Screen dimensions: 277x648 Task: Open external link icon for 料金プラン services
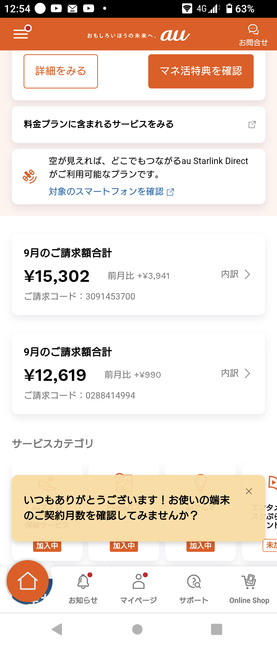point(252,125)
